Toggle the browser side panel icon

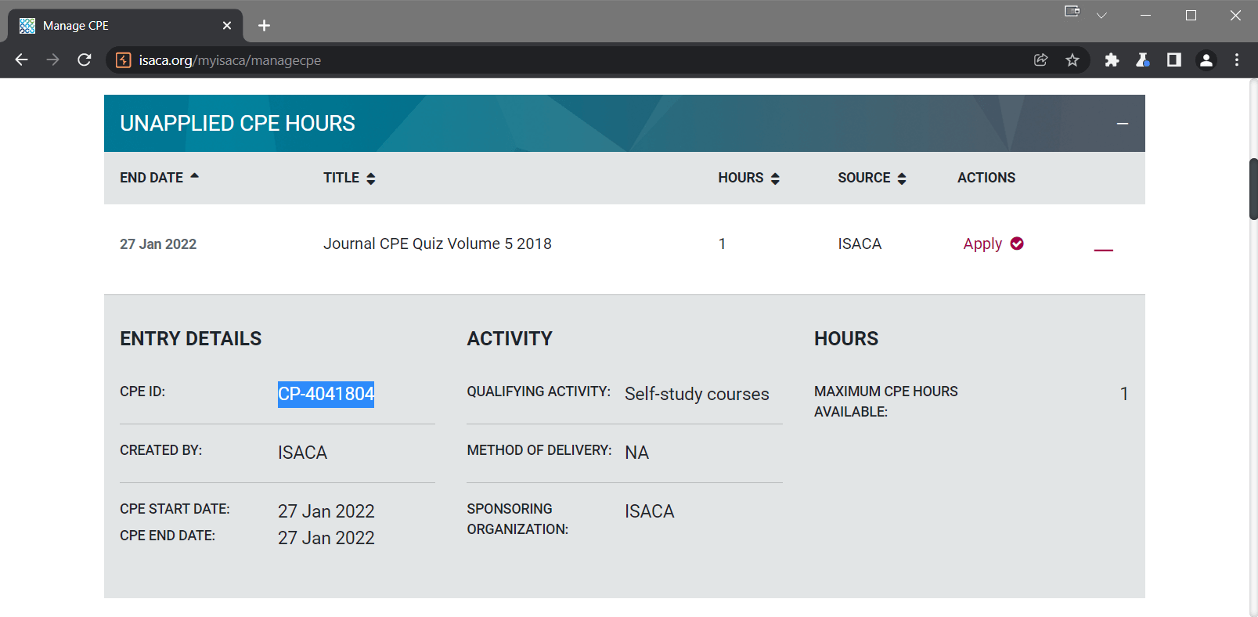[1174, 60]
